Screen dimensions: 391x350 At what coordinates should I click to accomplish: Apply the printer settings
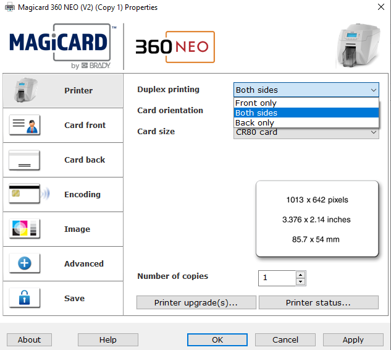coord(353,339)
